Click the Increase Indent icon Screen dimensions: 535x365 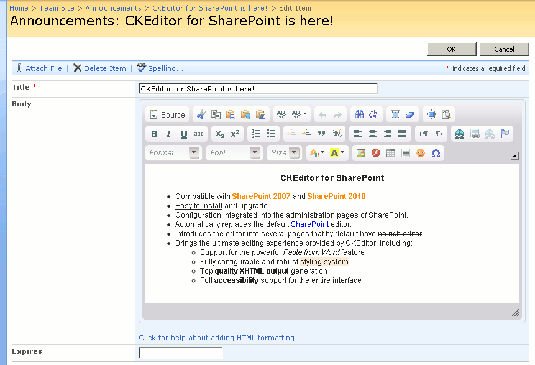coord(307,134)
